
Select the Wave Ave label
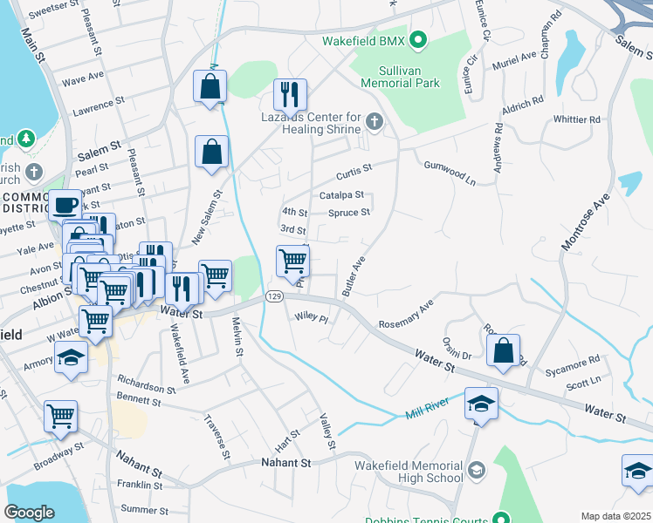pyautogui.click(x=83, y=78)
